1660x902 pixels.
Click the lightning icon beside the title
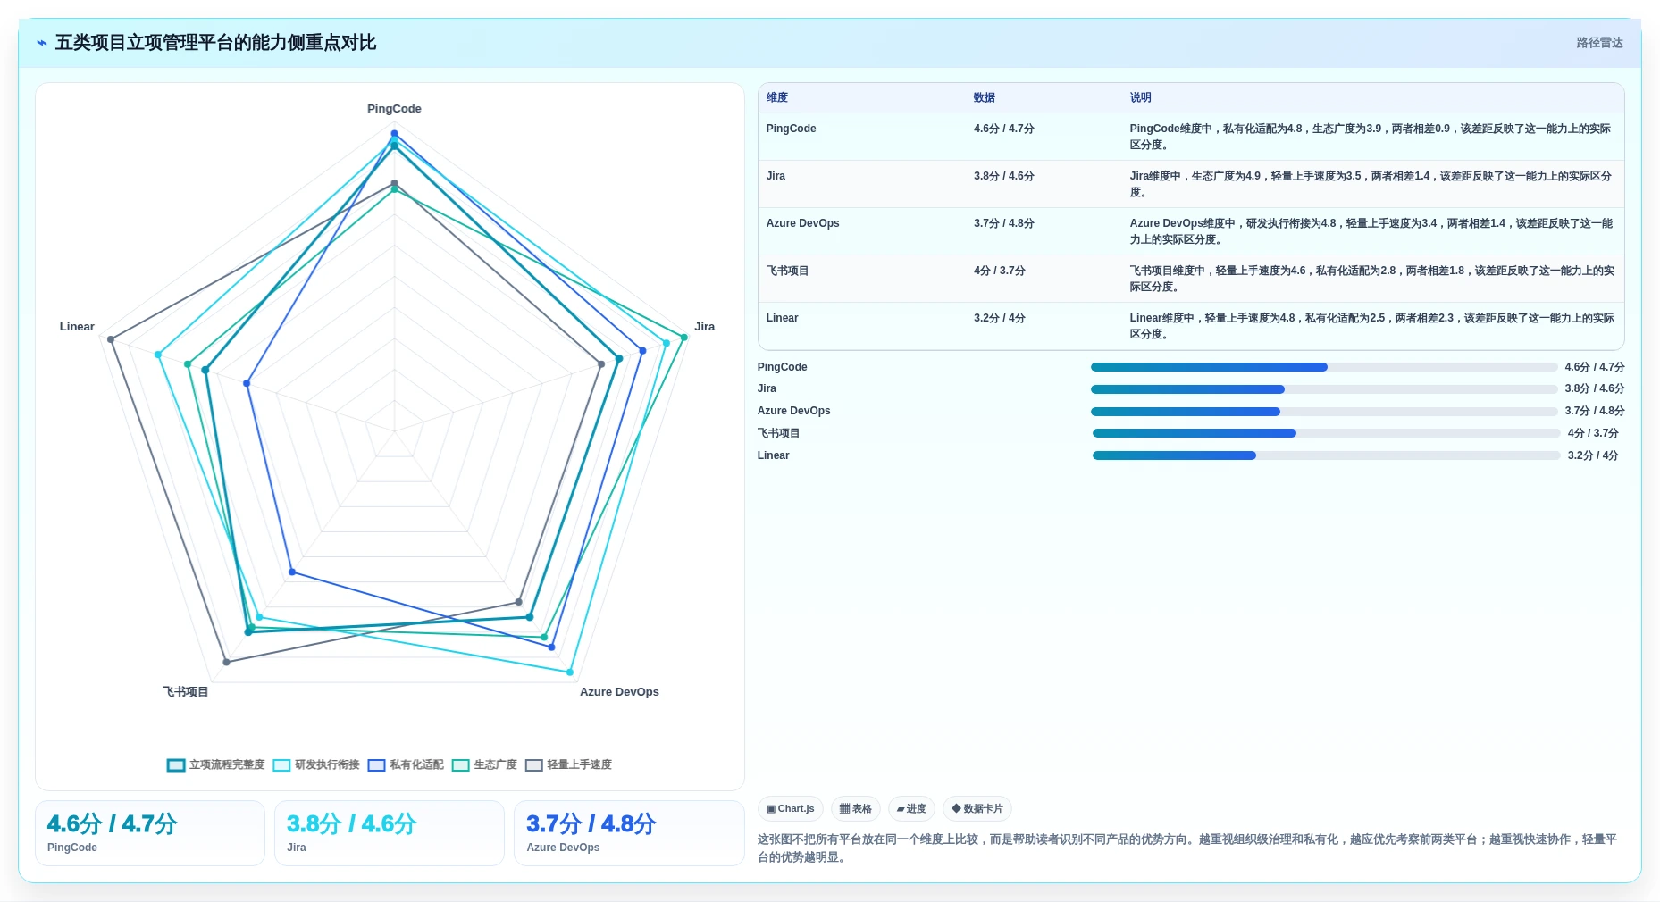point(42,43)
